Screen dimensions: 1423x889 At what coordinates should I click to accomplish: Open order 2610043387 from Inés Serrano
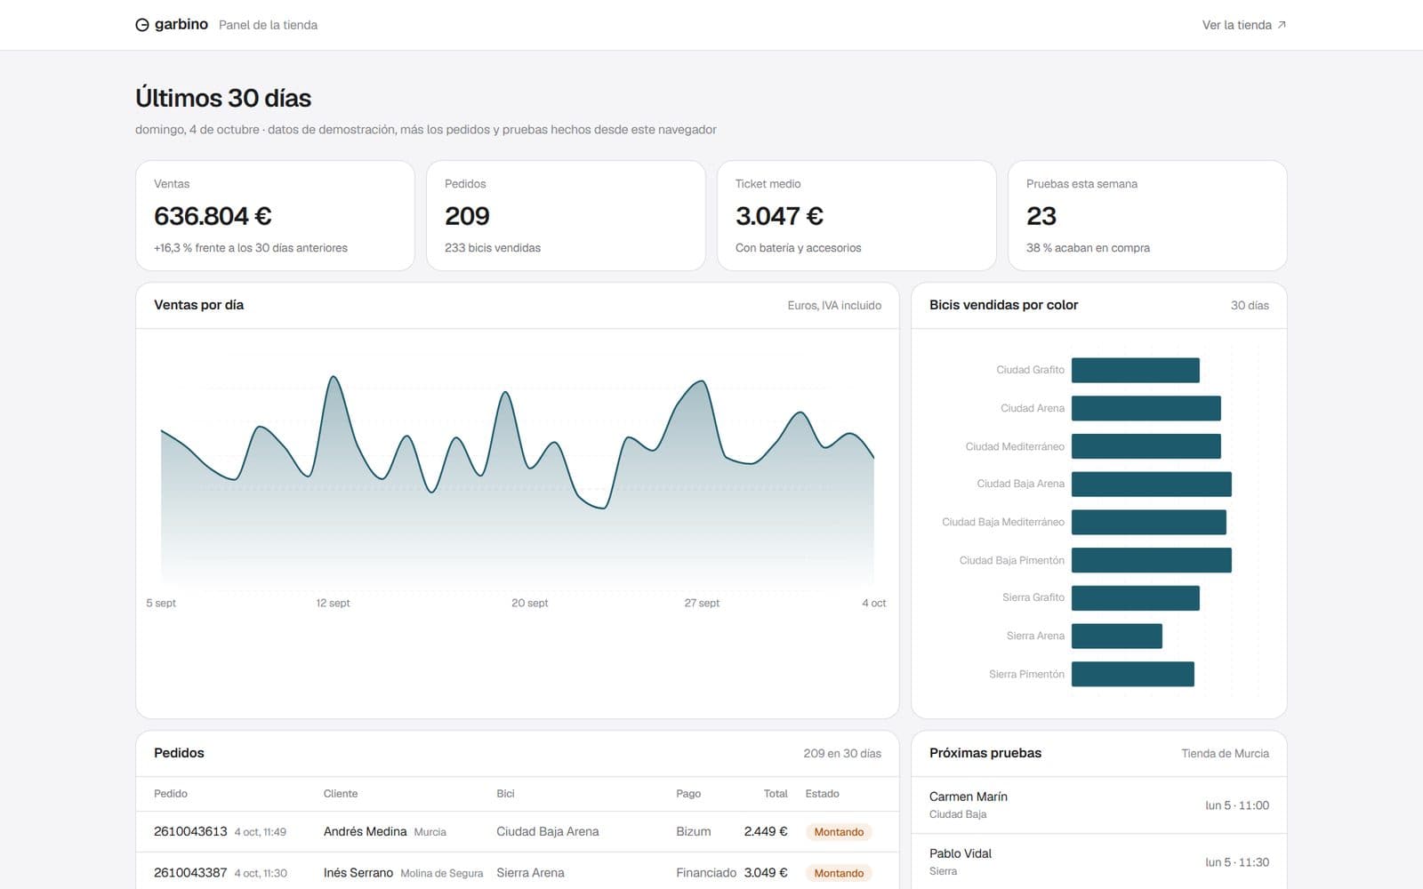pos(517,872)
